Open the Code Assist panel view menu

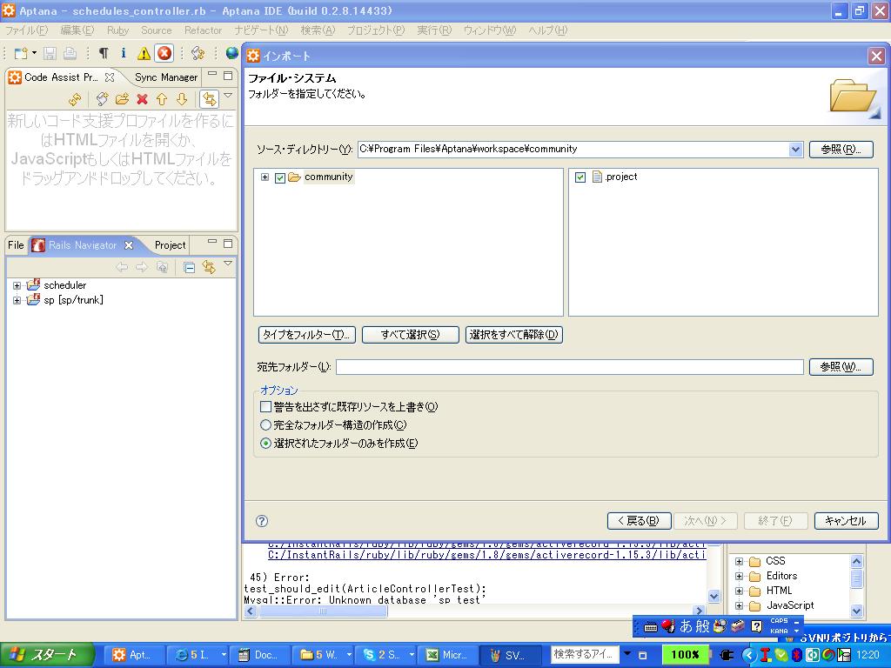[228, 96]
